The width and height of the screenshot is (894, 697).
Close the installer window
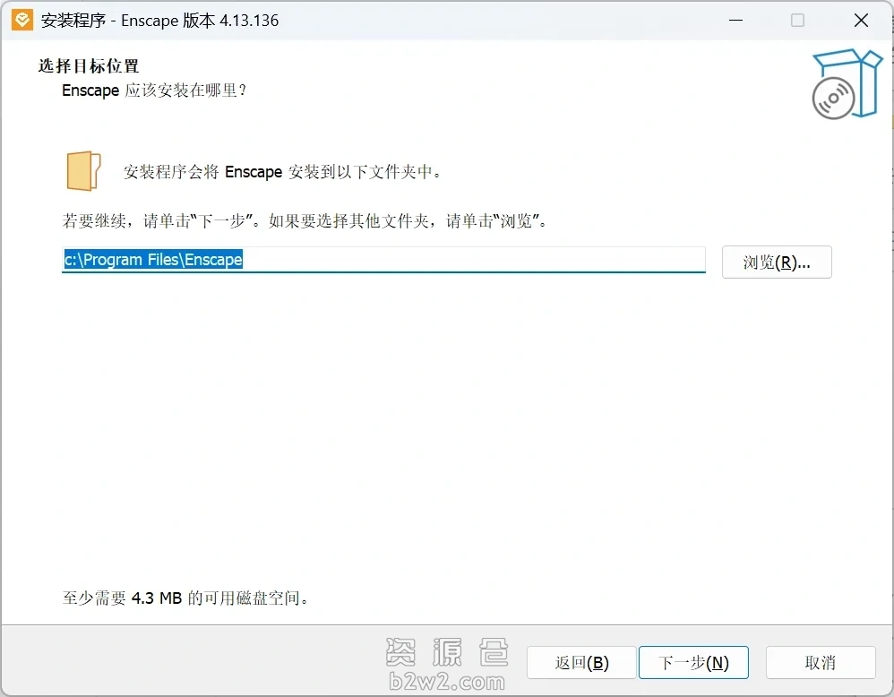[x=861, y=20]
